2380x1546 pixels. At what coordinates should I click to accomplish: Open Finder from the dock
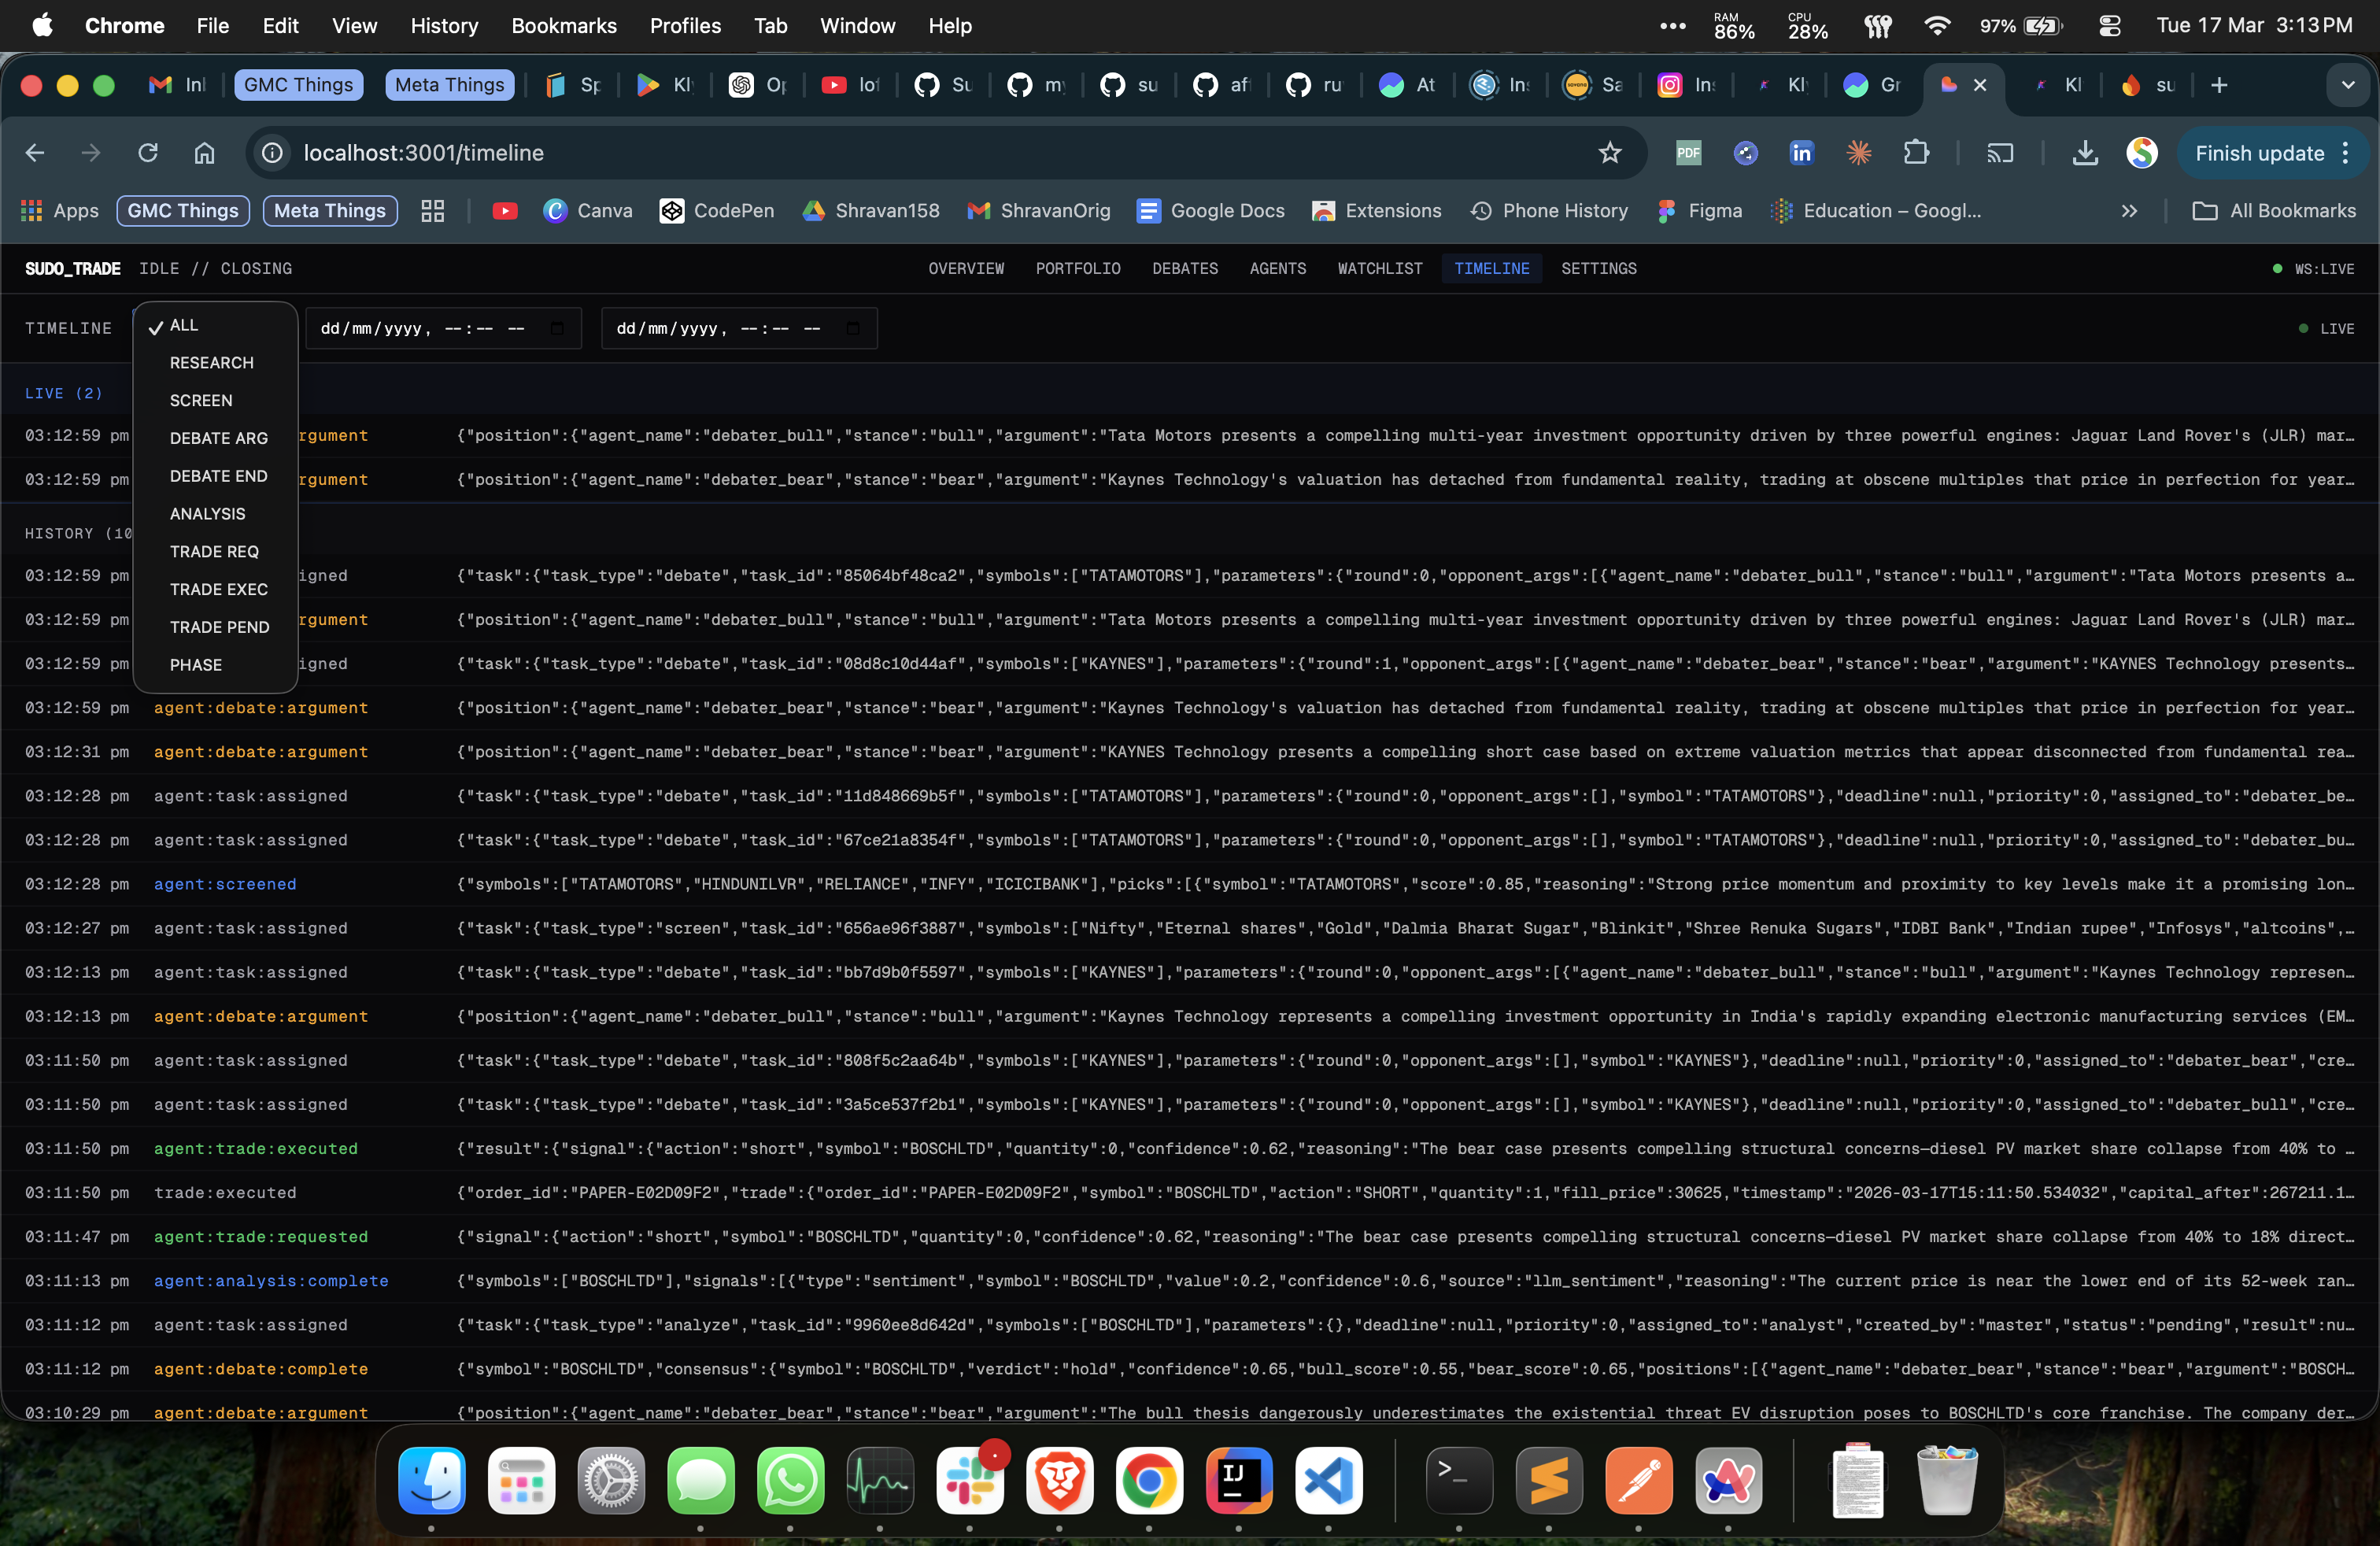(x=432, y=1481)
